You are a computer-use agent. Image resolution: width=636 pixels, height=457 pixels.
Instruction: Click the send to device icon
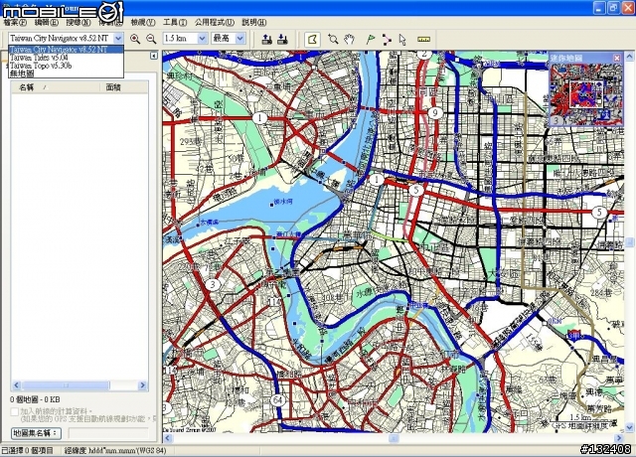[266, 40]
